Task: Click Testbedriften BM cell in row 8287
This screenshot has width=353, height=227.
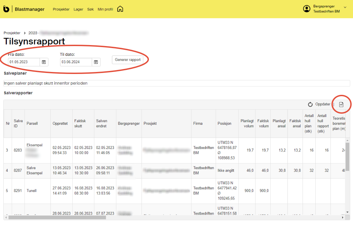Action: click(x=203, y=171)
